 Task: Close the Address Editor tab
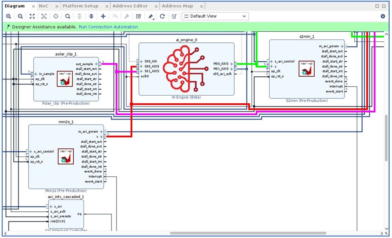pyautogui.click(x=156, y=6)
